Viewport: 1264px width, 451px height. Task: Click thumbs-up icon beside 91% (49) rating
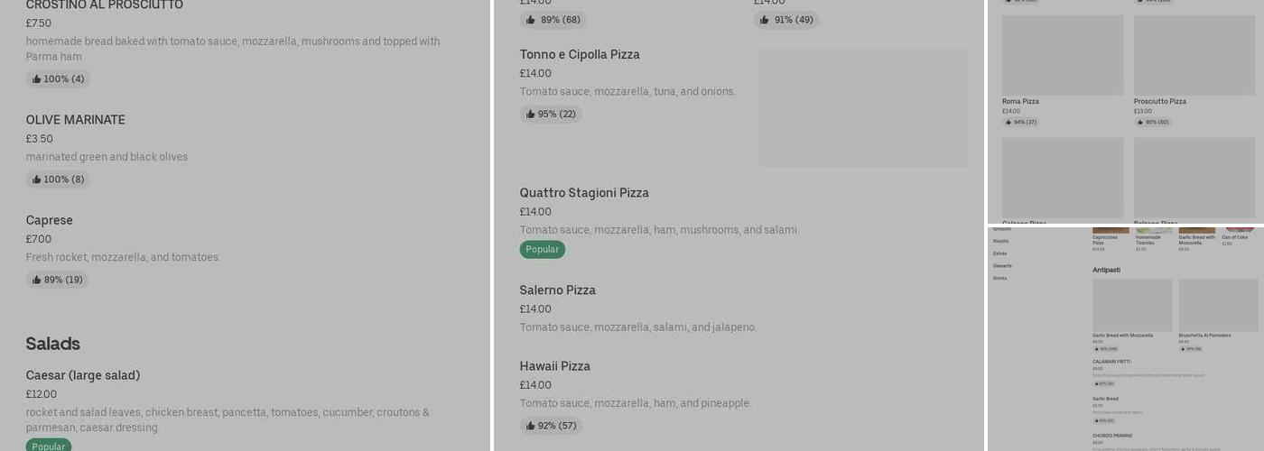(765, 20)
